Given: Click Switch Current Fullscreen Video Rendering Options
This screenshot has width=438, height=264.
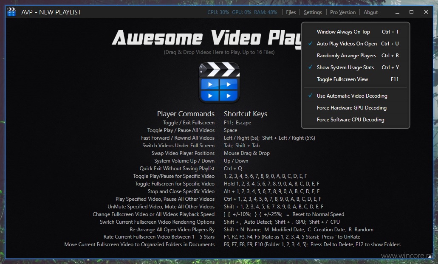Looking at the screenshot, I should point(157,222).
